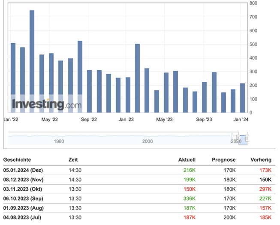The height and width of the screenshot is (225, 280).
Task: Click the first bar above Jan '22
Action: (x=13, y=78)
